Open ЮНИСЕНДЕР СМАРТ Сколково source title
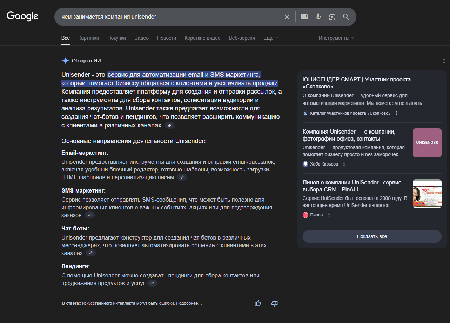 pyautogui.click(x=357, y=83)
